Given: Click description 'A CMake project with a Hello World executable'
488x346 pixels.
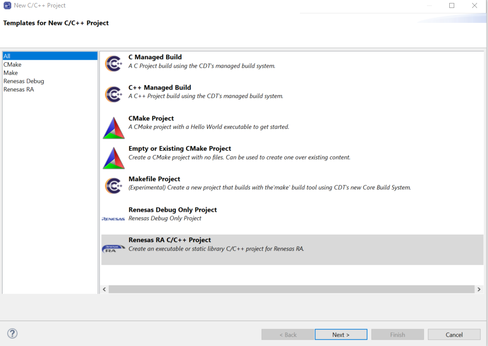Looking at the screenshot, I should click(x=209, y=127).
